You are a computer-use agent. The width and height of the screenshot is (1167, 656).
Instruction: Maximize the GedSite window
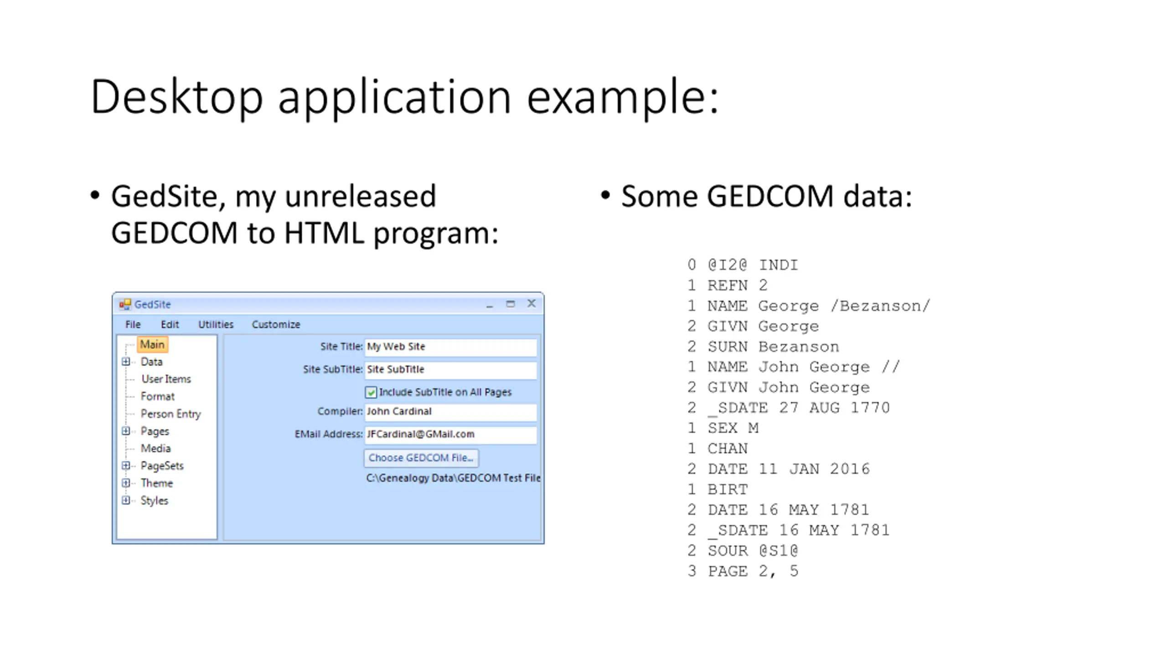(x=510, y=304)
